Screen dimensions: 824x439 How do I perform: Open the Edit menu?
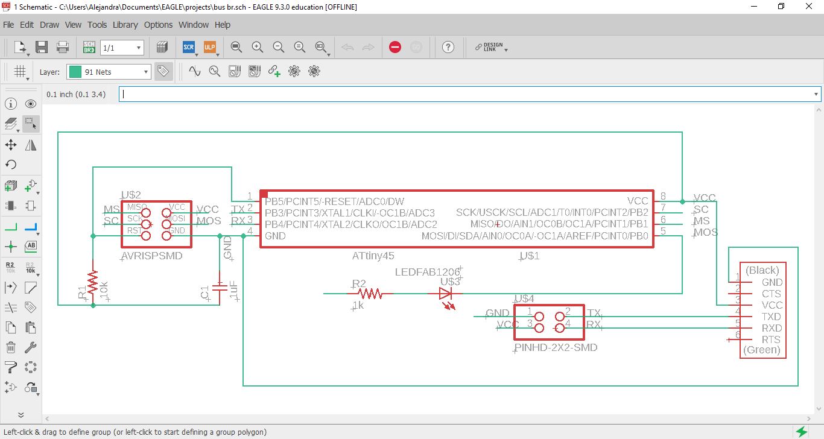[27, 25]
